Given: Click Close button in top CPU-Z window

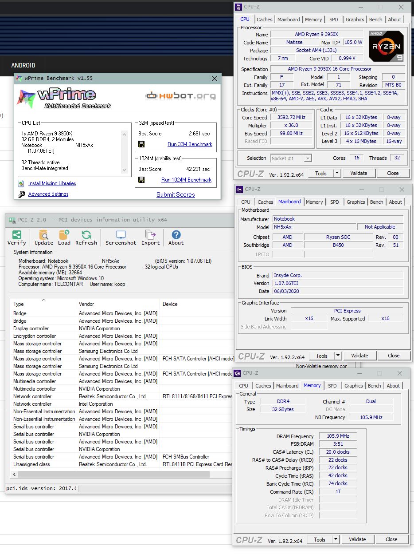Looking at the screenshot, I should 393,173.
